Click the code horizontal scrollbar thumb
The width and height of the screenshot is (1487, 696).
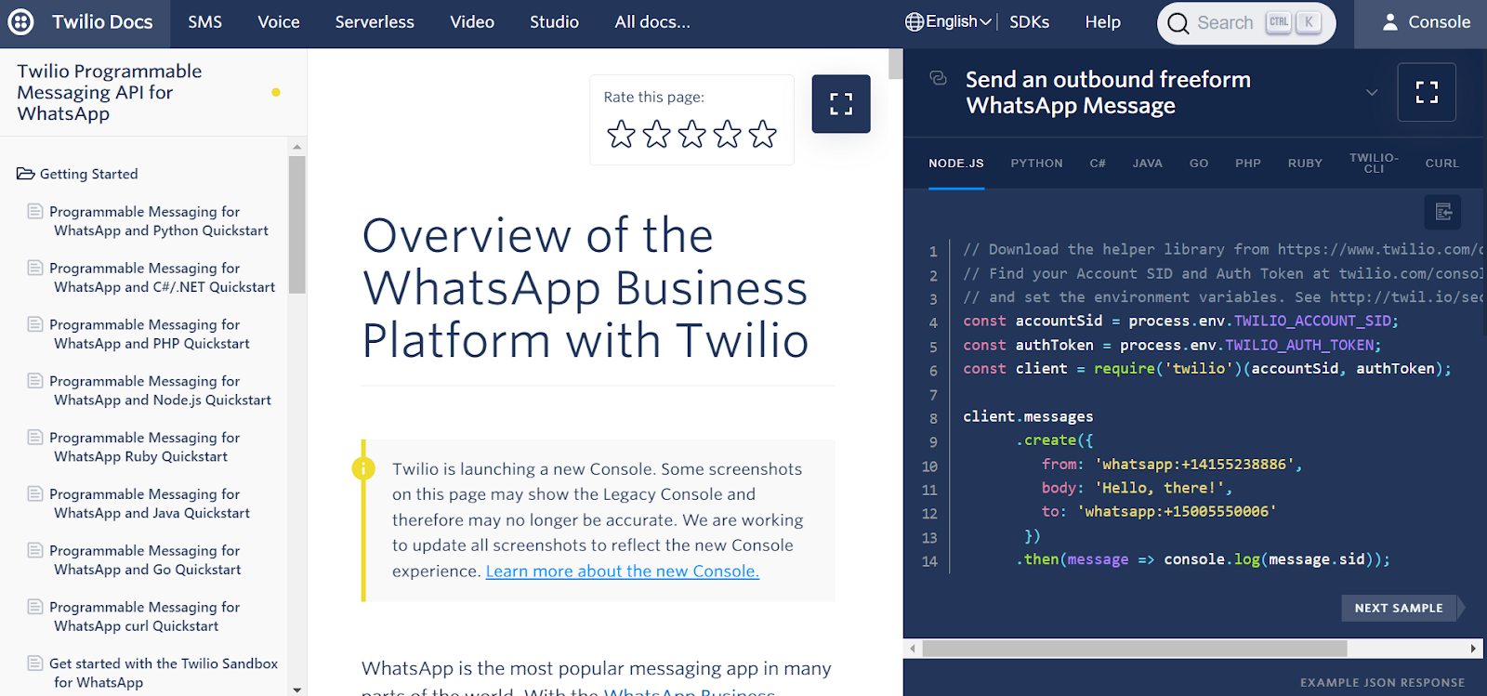[x=1135, y=649]
